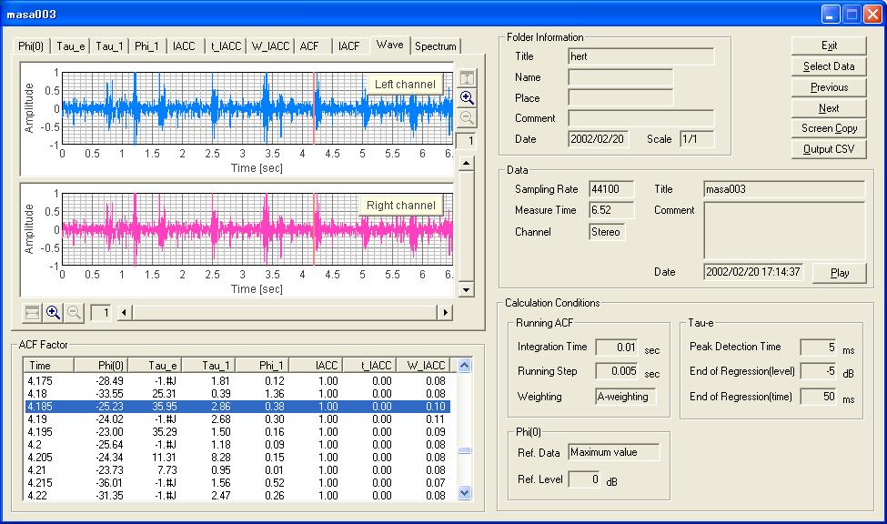Click the ACF Factor table scroll-up arrow

tap(465, 366)
